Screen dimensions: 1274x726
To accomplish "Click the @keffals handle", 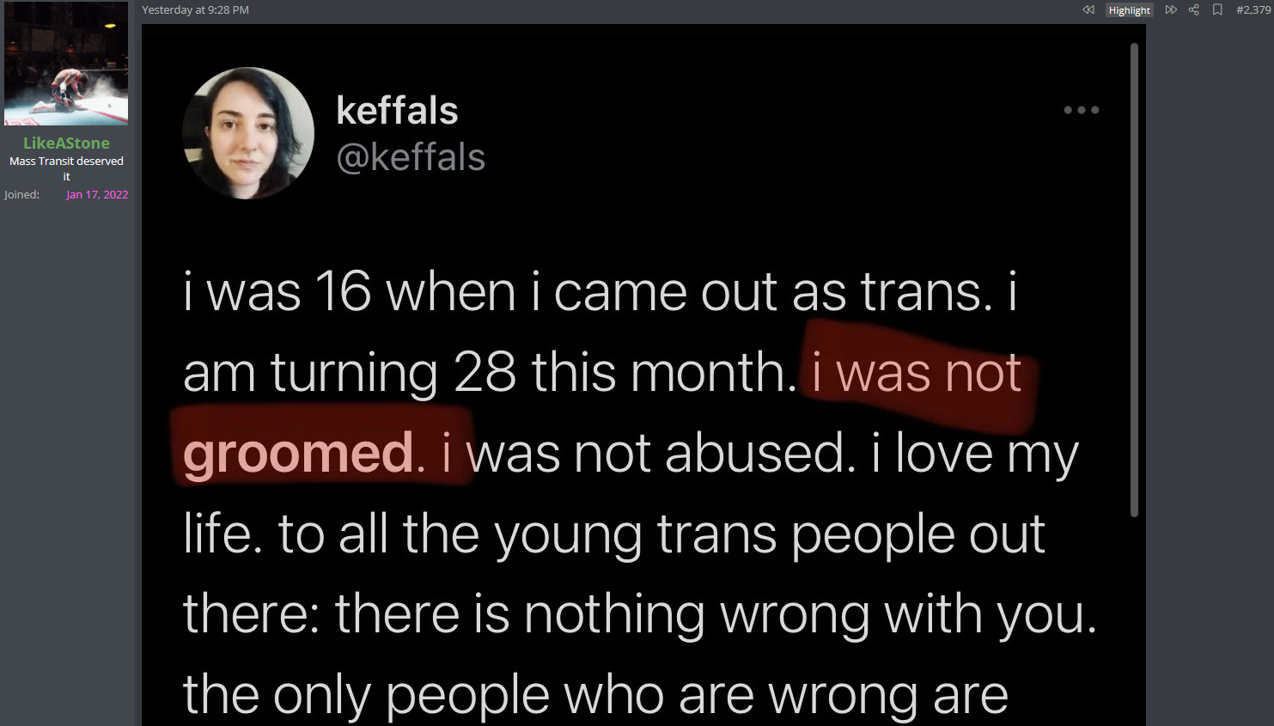I will pyautogui.click(x=411, y=157).
